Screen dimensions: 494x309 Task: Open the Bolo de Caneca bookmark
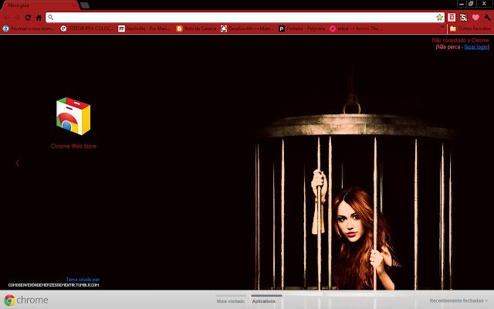[x=196, y=29]
